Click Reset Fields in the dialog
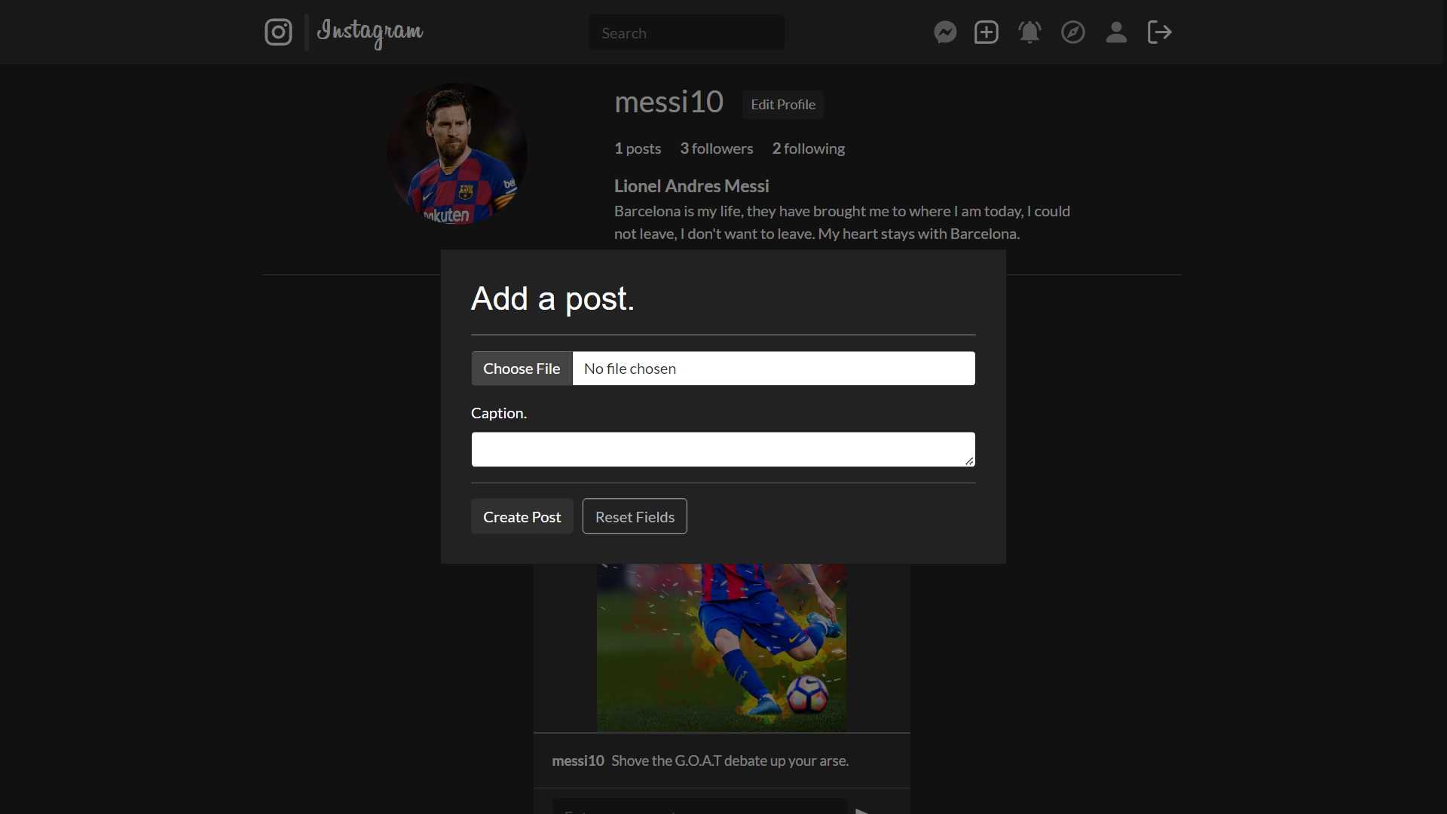 coord(634,516)
